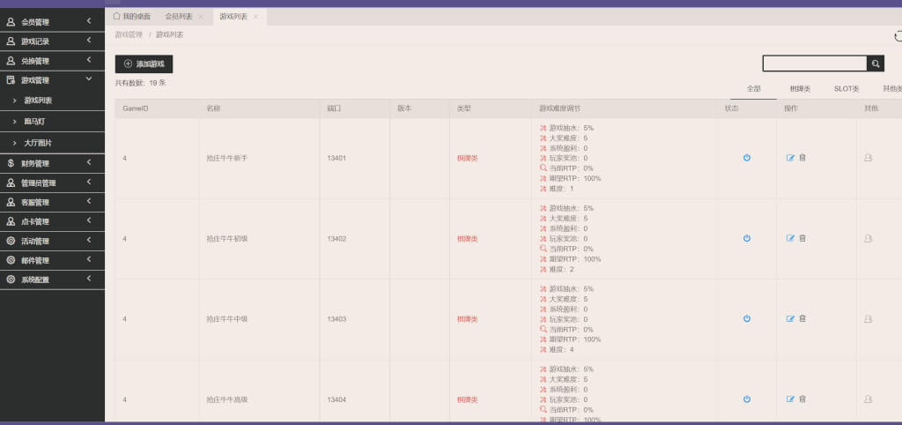Click the 添加游戏 button
This screenshot has width=902, height=425.
144,63
